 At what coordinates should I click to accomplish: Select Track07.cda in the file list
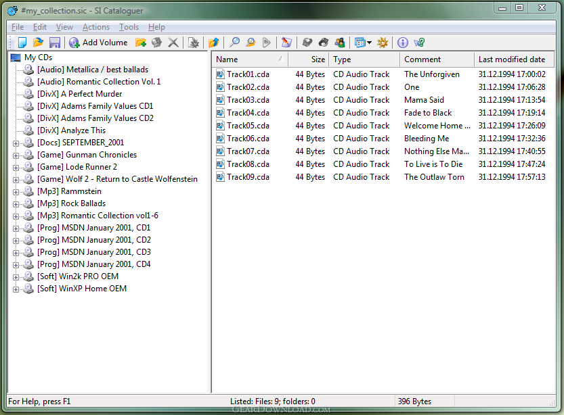pos(248,151)
